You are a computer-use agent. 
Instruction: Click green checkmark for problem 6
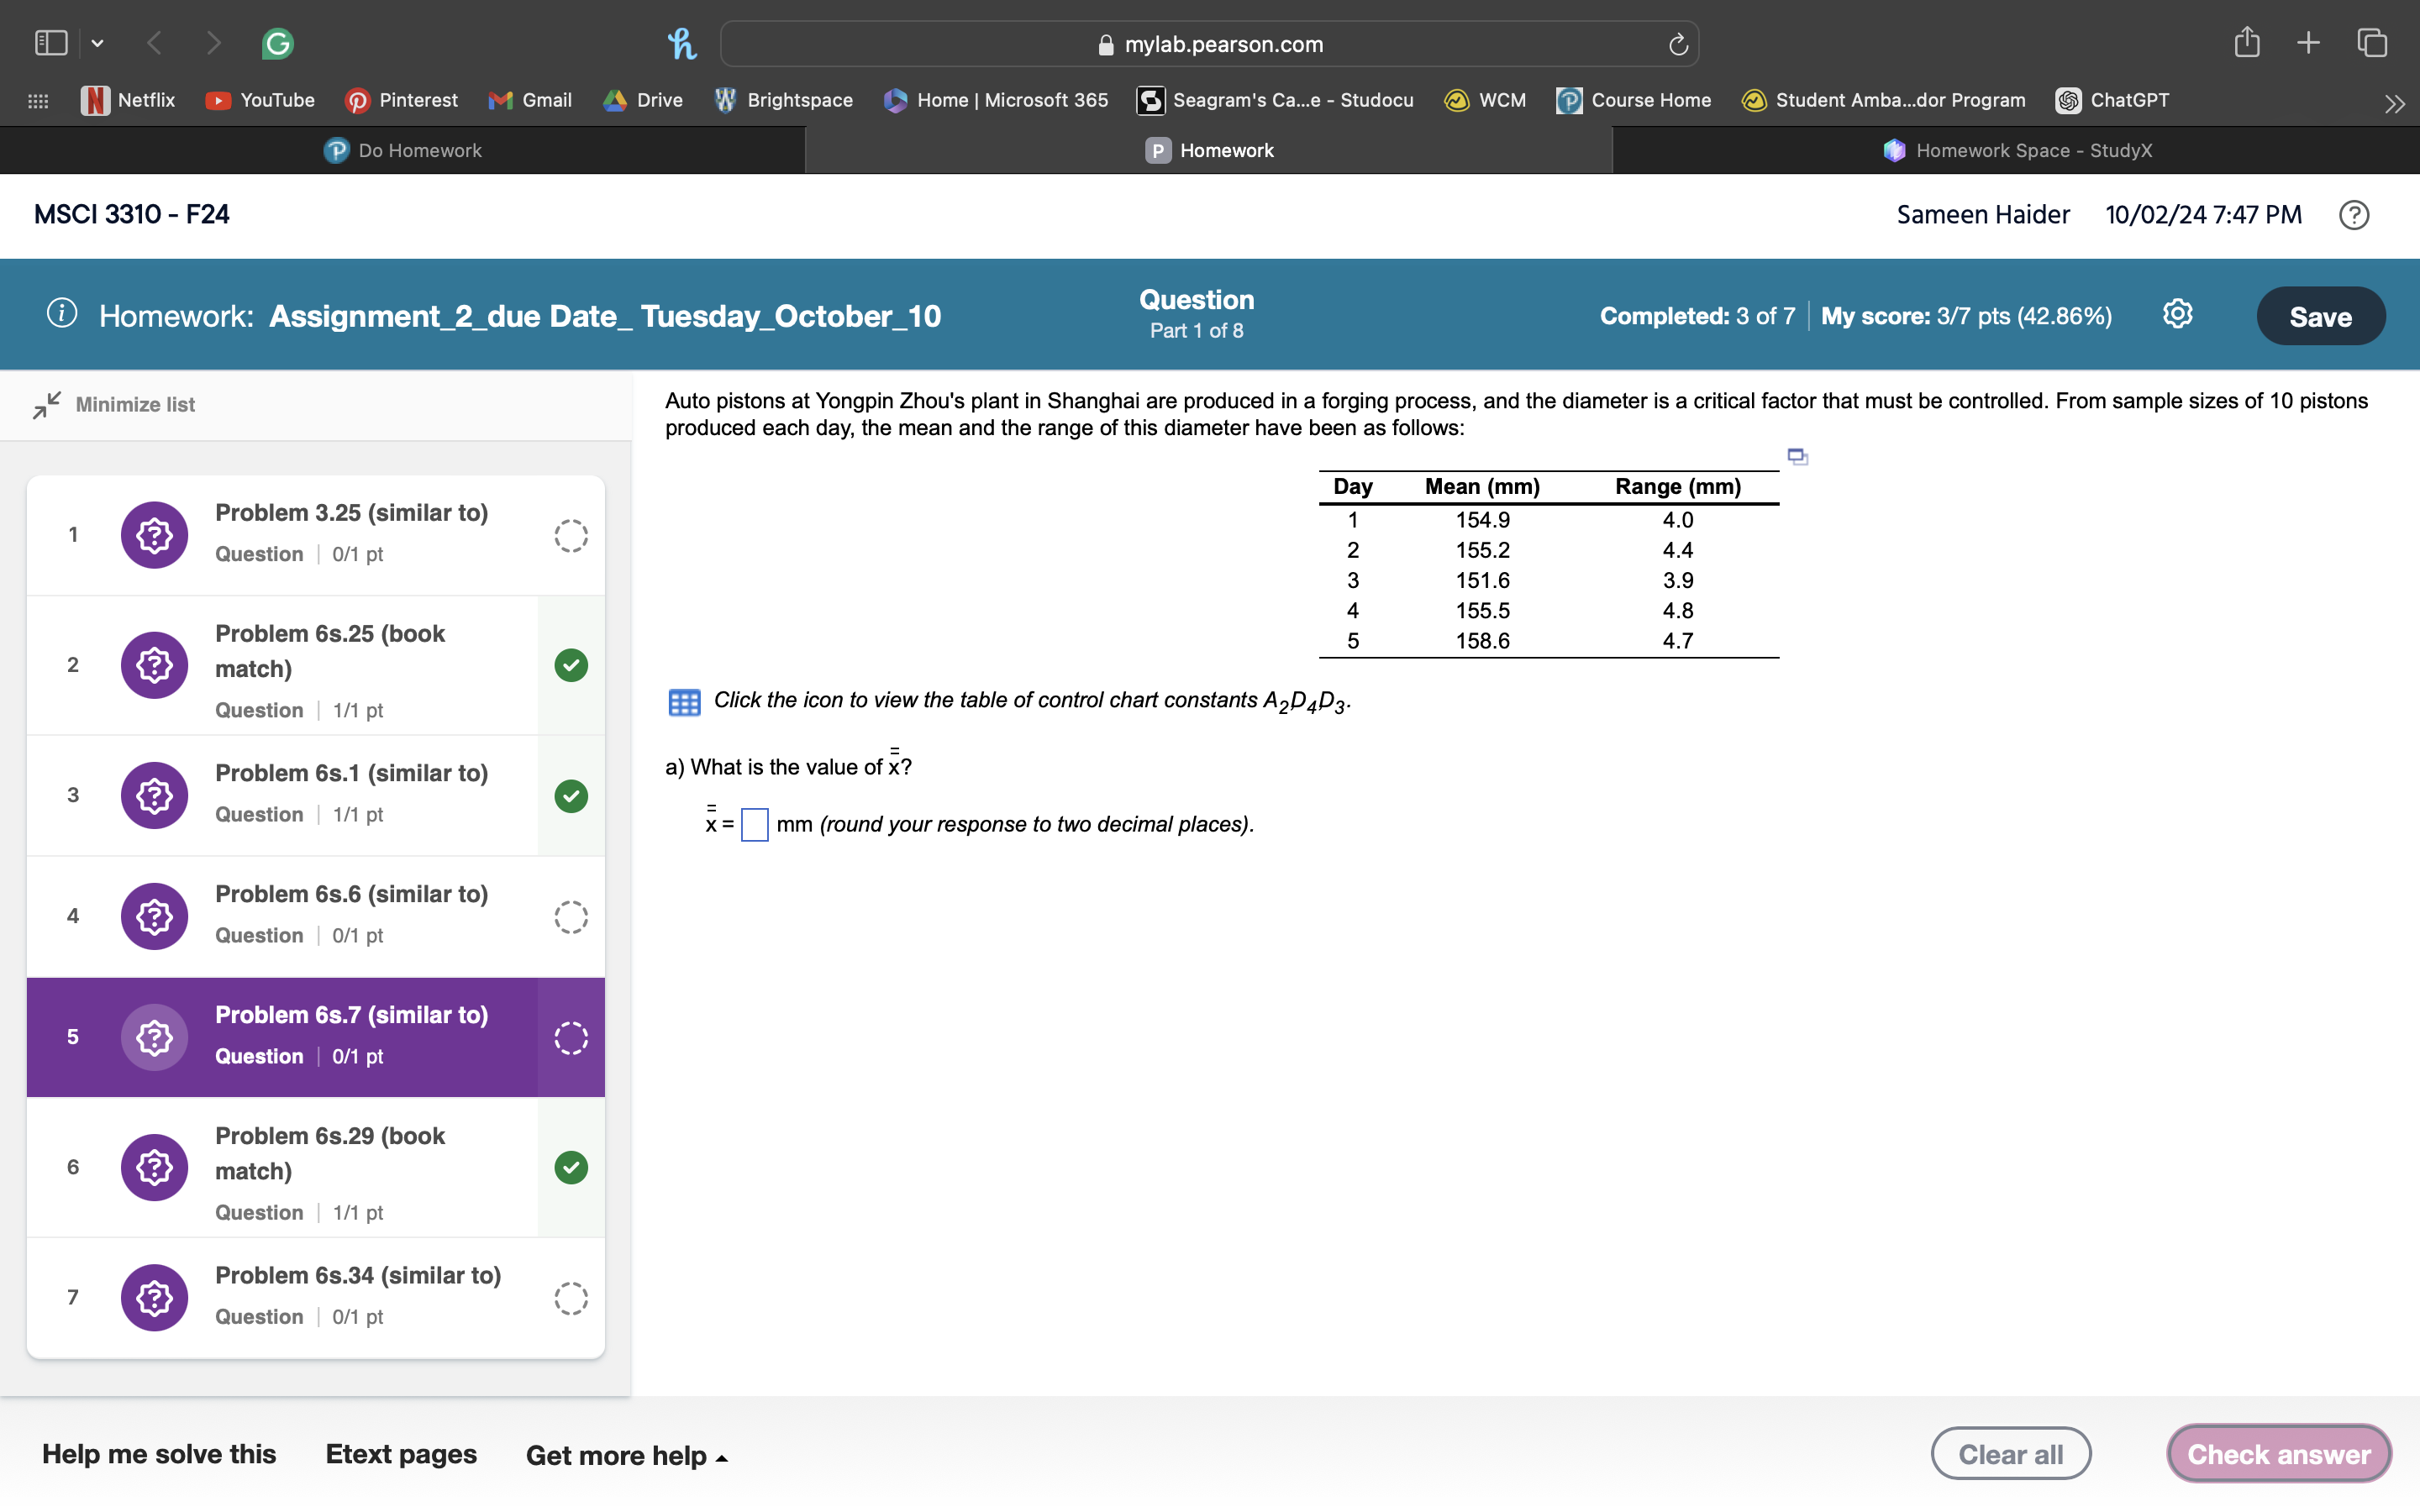pos(571,1167)
